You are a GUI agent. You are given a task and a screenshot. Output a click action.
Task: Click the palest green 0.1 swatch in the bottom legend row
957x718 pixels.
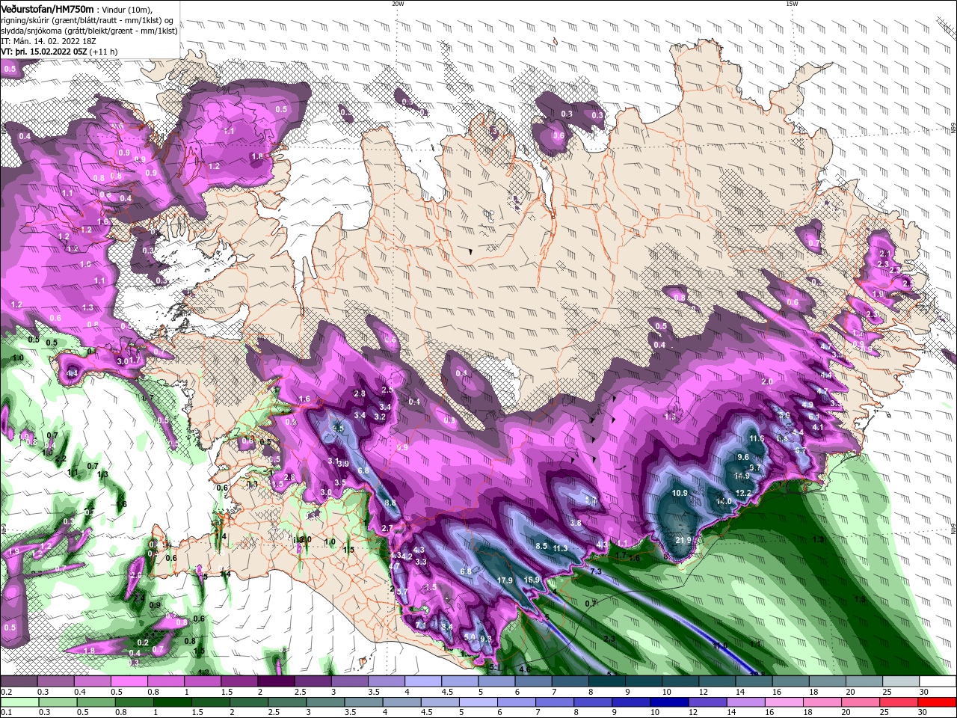(20, 702)
